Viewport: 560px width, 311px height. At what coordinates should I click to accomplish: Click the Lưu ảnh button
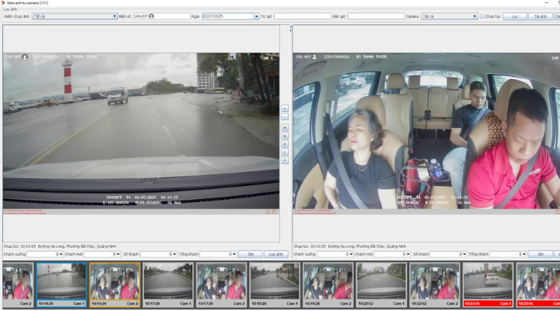[x=275, y=254]
